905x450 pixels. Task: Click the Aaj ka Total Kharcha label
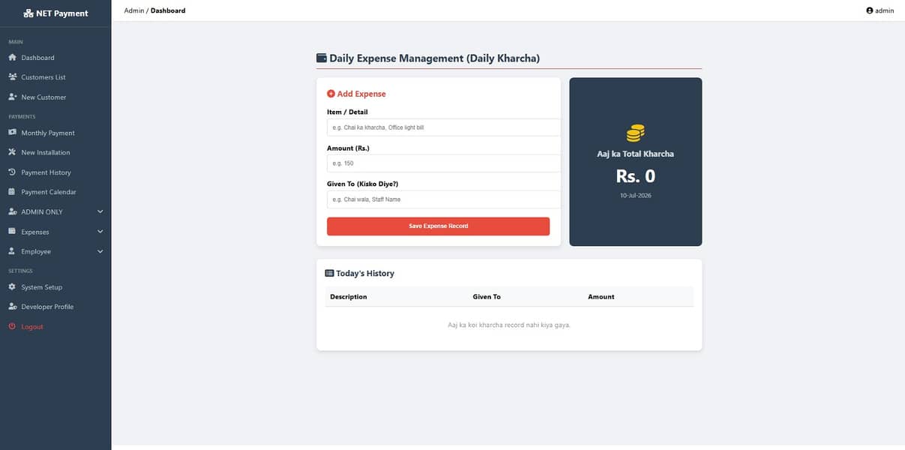pos(636,154)
